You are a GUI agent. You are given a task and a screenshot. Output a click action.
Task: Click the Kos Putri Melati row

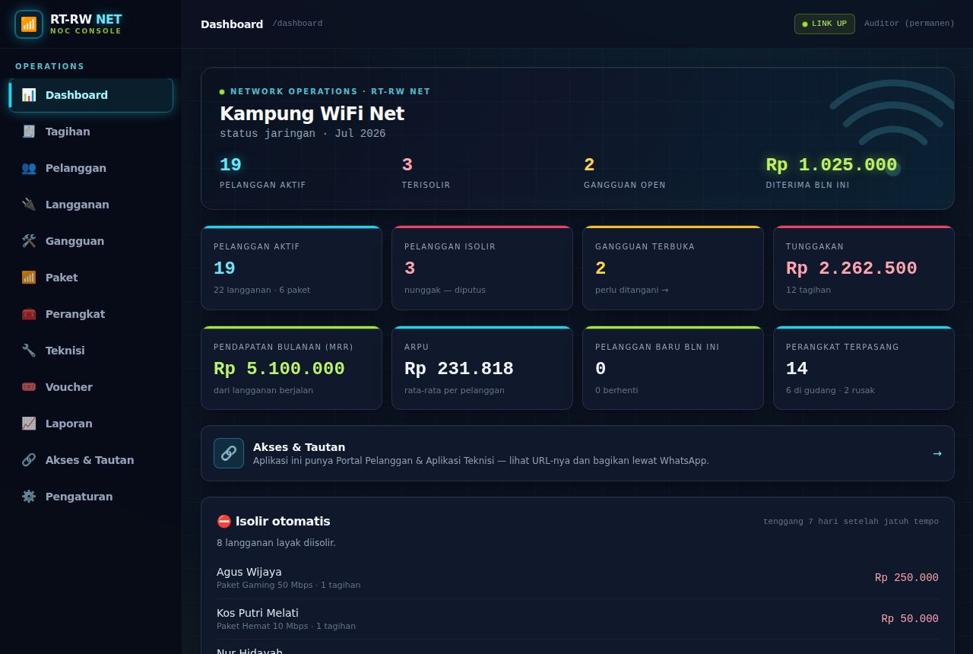tap(578, 619)
